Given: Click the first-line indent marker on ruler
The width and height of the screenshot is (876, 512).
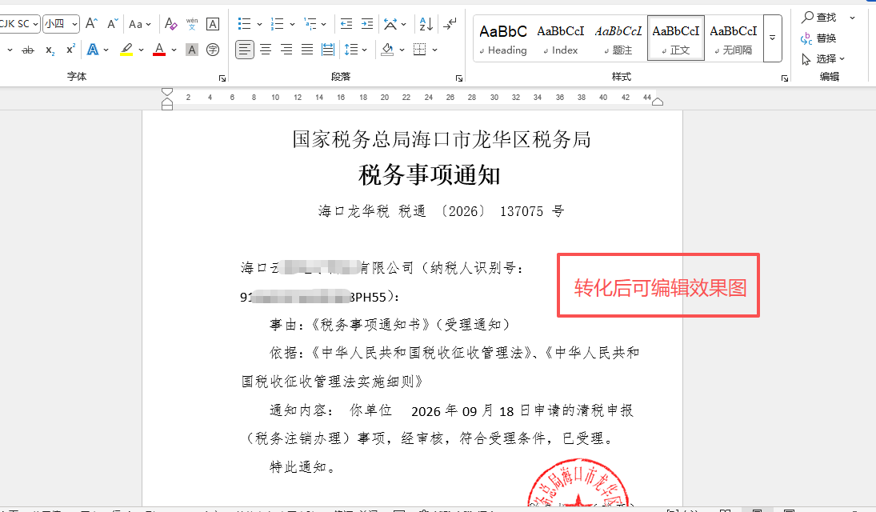Looking at the screenshot, I should point(167,92).
